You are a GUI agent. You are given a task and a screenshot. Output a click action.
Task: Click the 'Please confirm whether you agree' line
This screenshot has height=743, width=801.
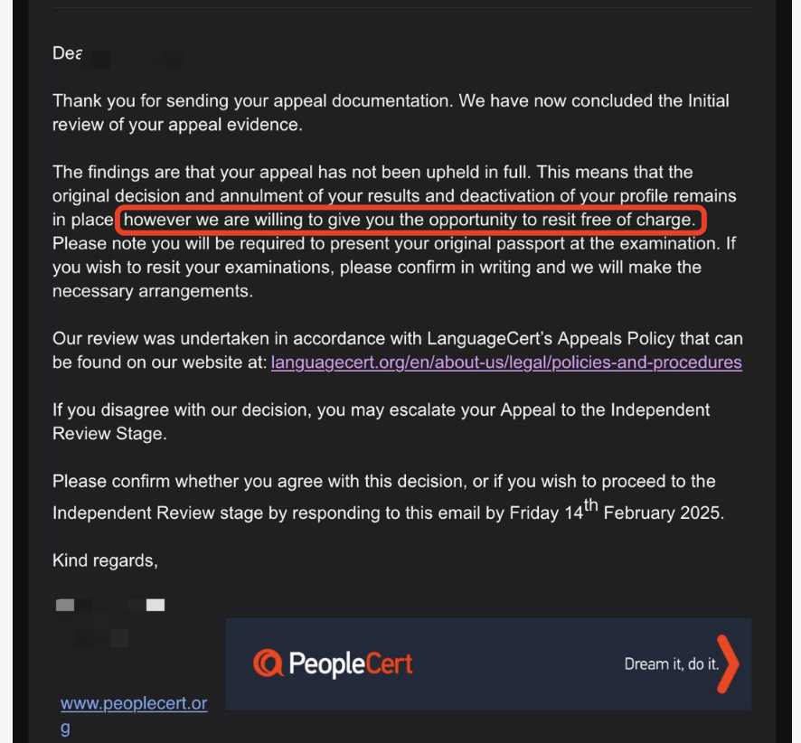[383, 481]
